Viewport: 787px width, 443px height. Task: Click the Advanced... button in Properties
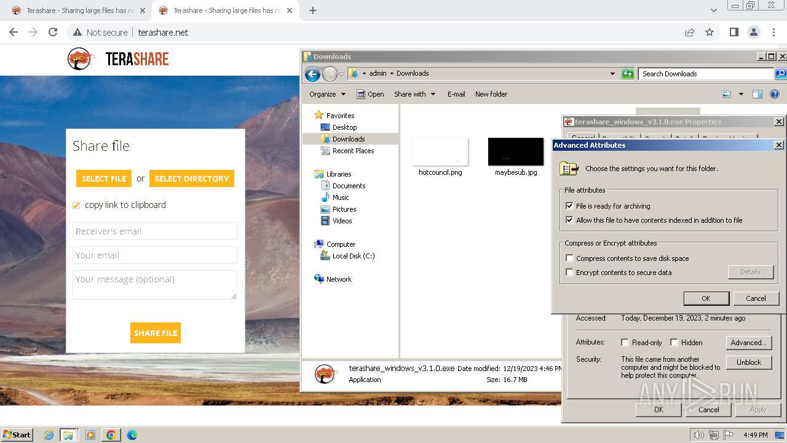coord(749,343)
